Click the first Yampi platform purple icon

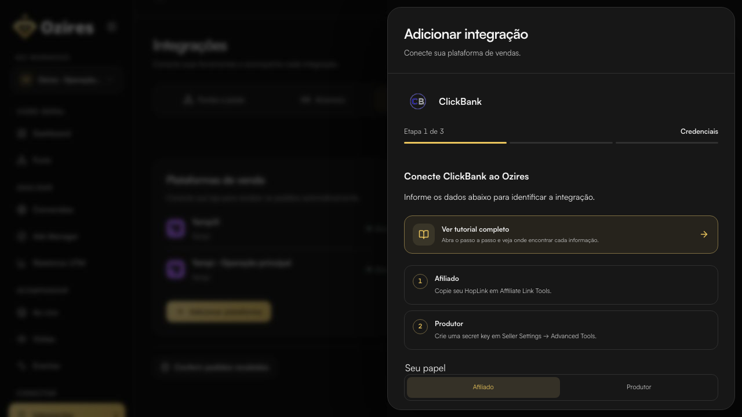click(x=176, y=228)
